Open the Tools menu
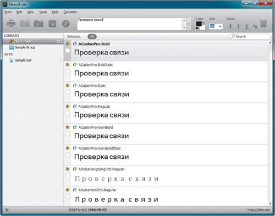Image resolution: width=275 pixels, height=216 pixels. [43, 12]
